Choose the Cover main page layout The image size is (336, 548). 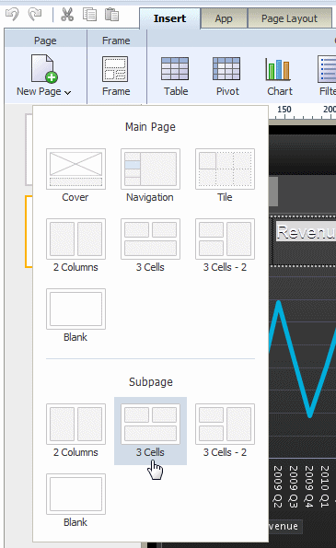(75, 175)
